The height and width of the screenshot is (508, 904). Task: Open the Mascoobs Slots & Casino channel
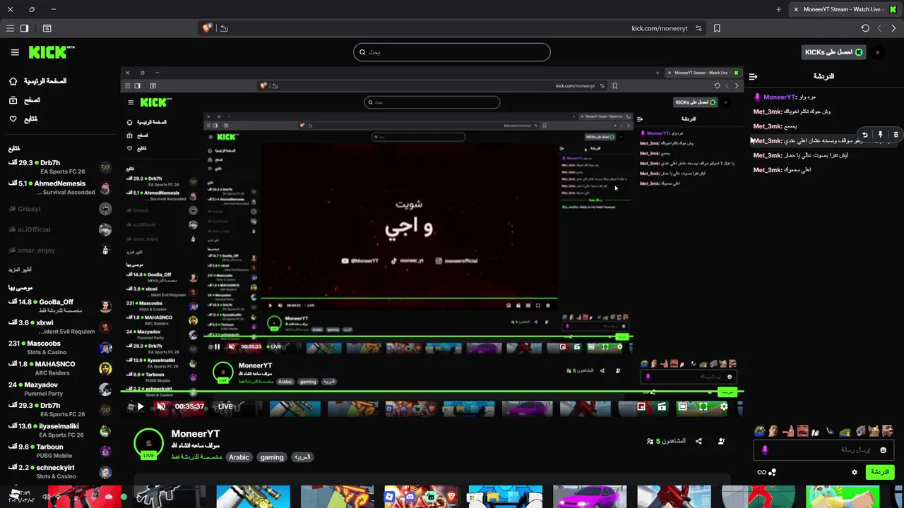pyautogui.click(x=59, y=348)
